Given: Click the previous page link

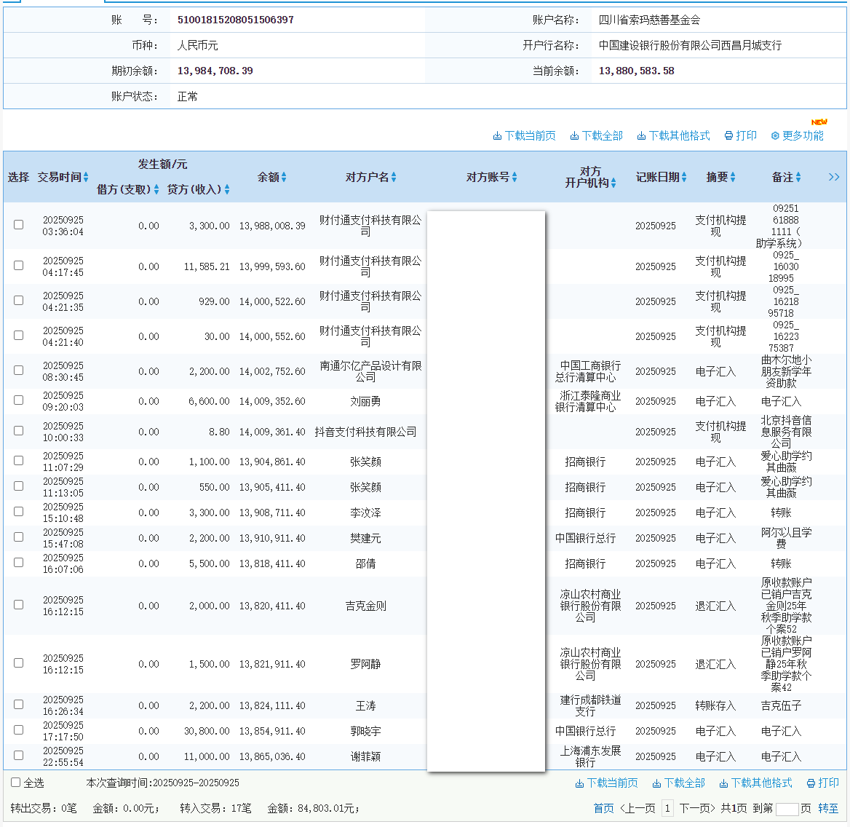Looking at the screenshot, I should point(637,808).
